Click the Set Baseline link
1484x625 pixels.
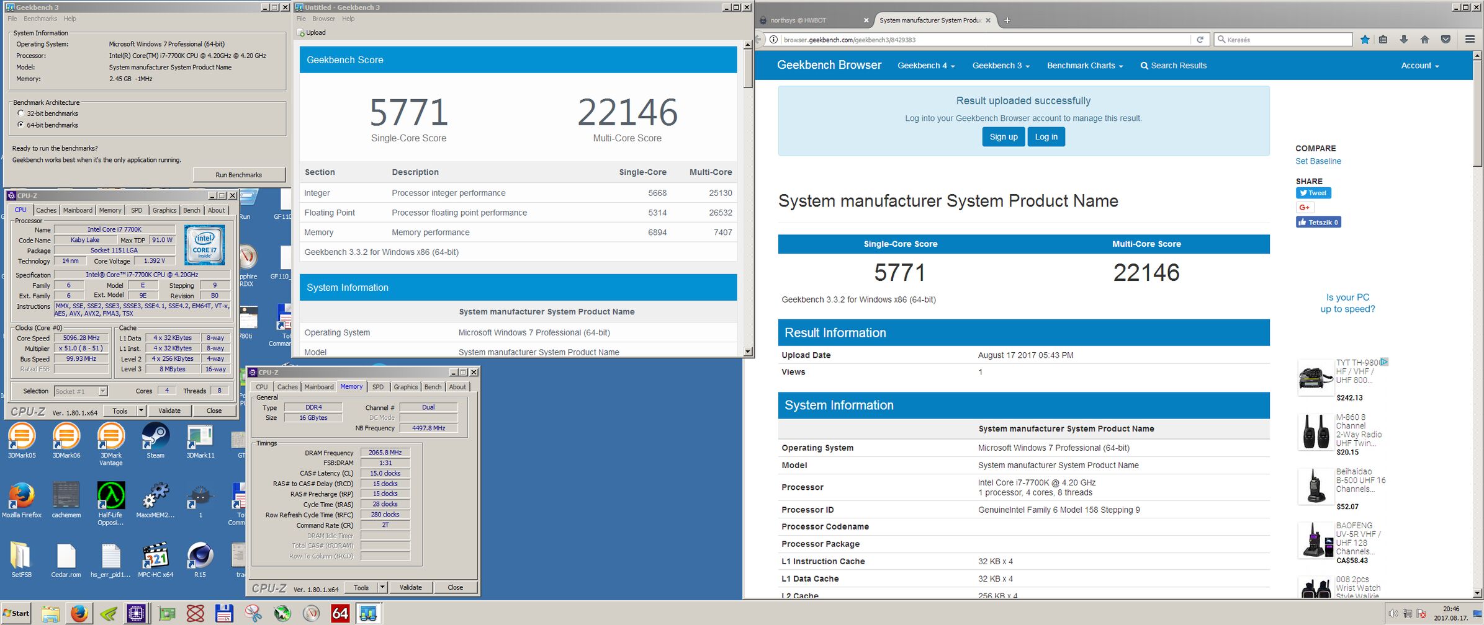pos(1318,161)
